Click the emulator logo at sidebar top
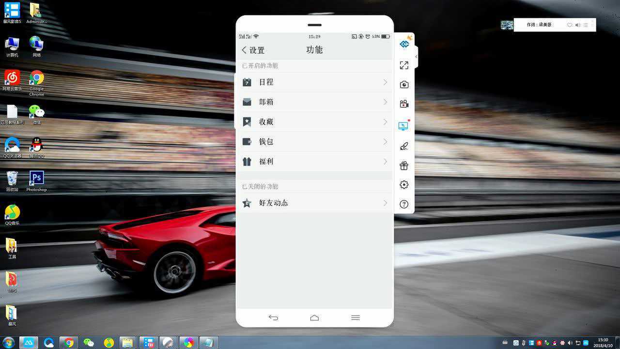620x349 pixels. click(404, 44)
